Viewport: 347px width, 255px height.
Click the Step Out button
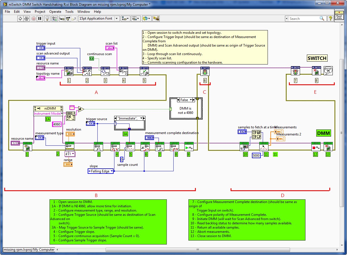pos(74,18)
